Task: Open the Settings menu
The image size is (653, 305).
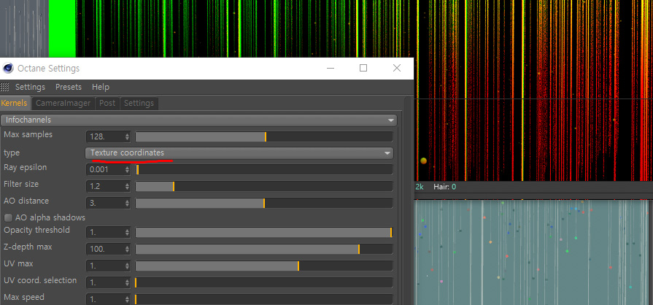Action: [x=30, y=87]
